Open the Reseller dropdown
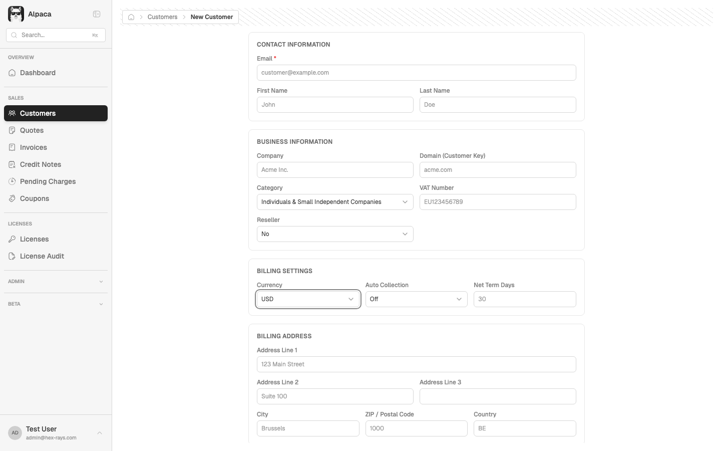This screenshot has height=451, width=721. [x=335, y=234]
